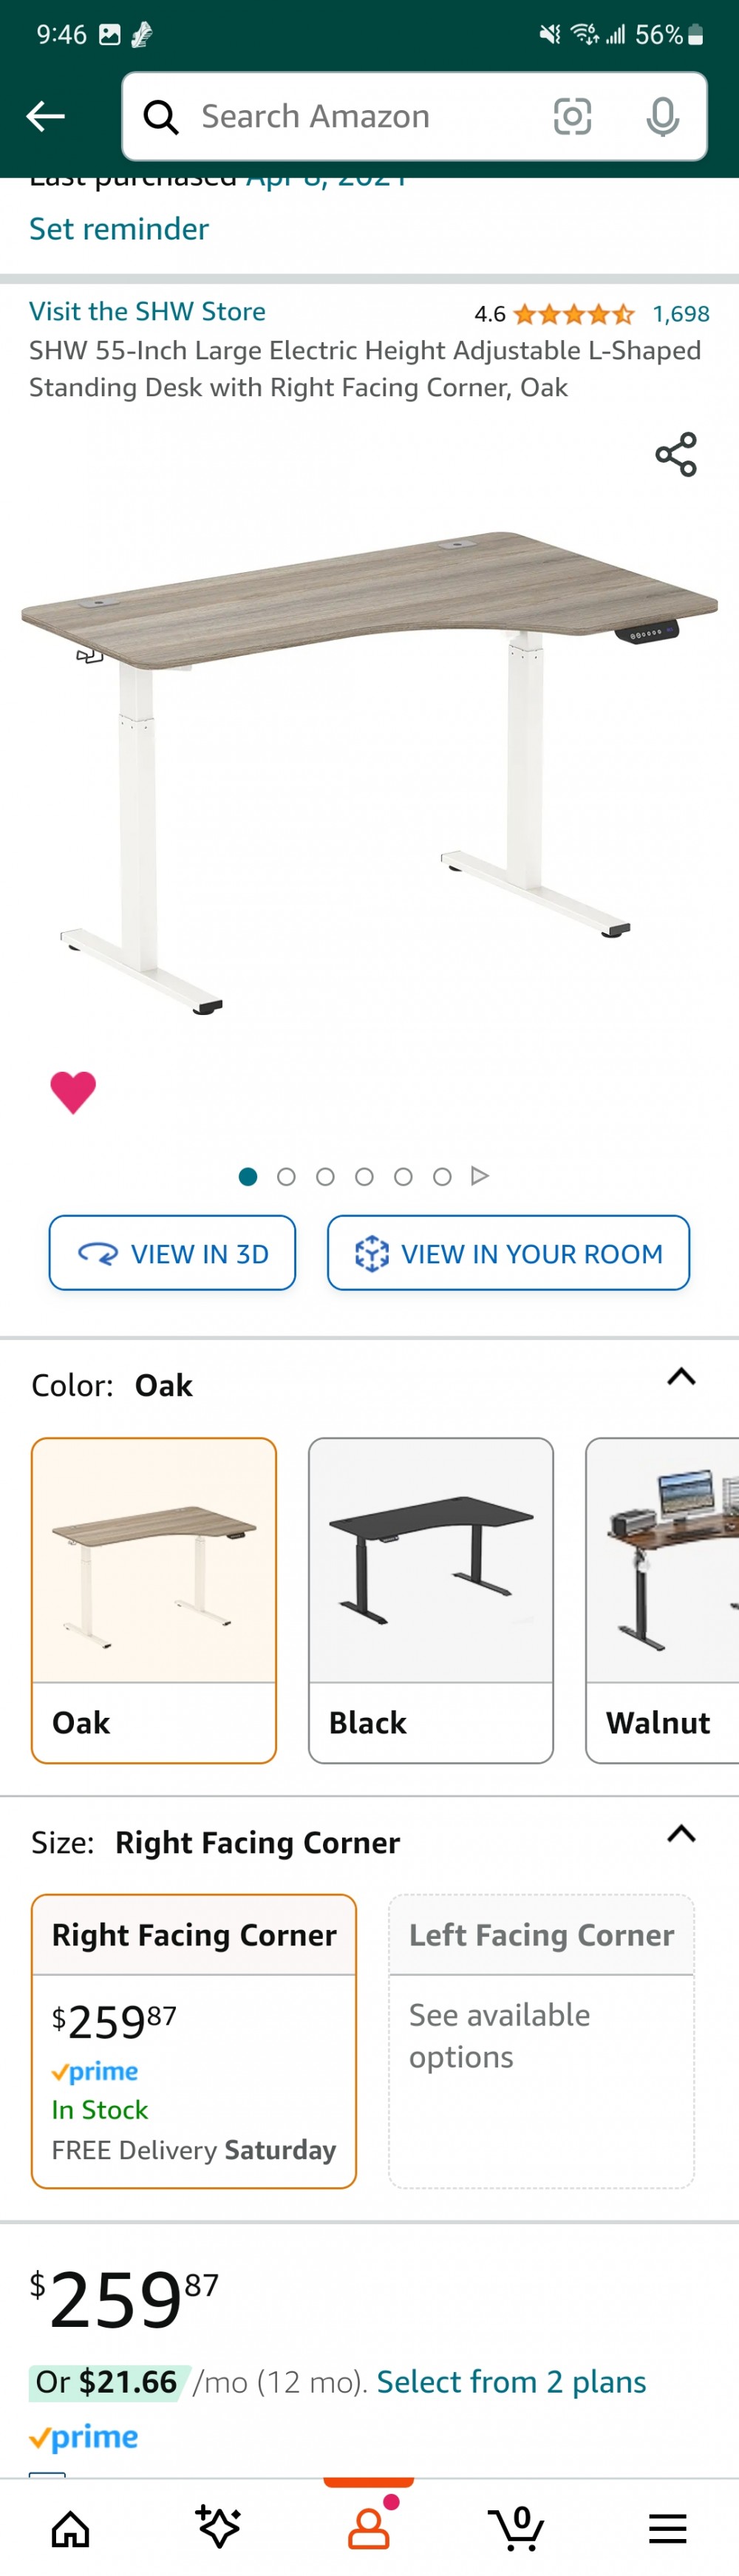Tap VIEW IN YOUR ROOM button
The height and width of the screenshot is (2576, 739).
point(508,1253)
